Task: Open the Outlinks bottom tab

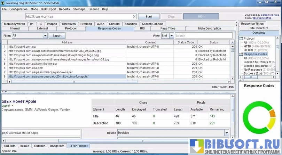Action: (x=40, y=146)
